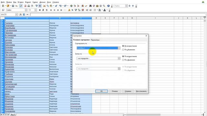Click the Currency number format icon
This screenshot has height=116, width=207.
tap(69, 10)
